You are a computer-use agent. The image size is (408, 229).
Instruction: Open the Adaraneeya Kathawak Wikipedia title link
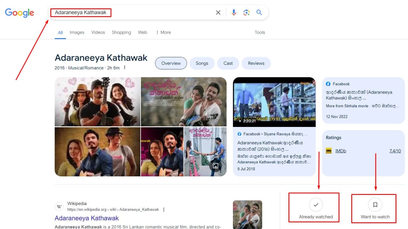pyautogui.click(x=87, y=218)
